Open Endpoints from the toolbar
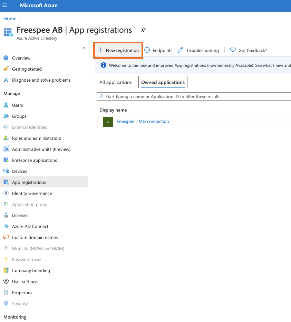The width and height of the screenshot is (291, 322). coord(158,50)
